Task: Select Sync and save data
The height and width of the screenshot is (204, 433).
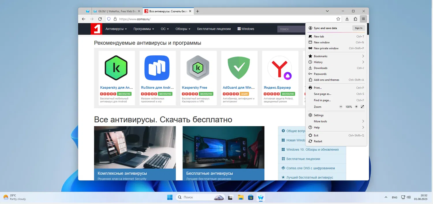Action: pyautogui.click(x=325, y=28)
